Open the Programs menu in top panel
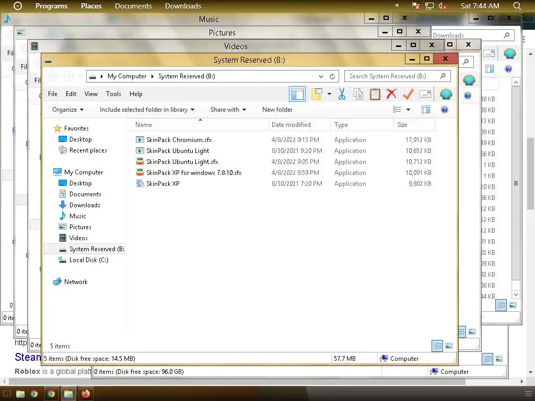 (51, 6)
